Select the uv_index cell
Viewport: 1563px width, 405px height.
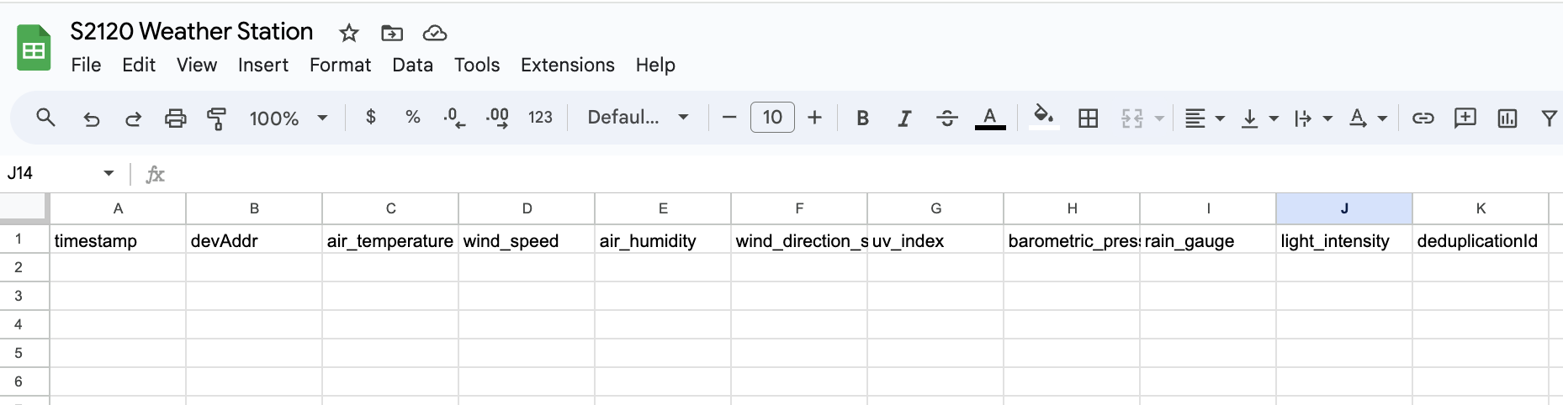(x=935, y=239)
